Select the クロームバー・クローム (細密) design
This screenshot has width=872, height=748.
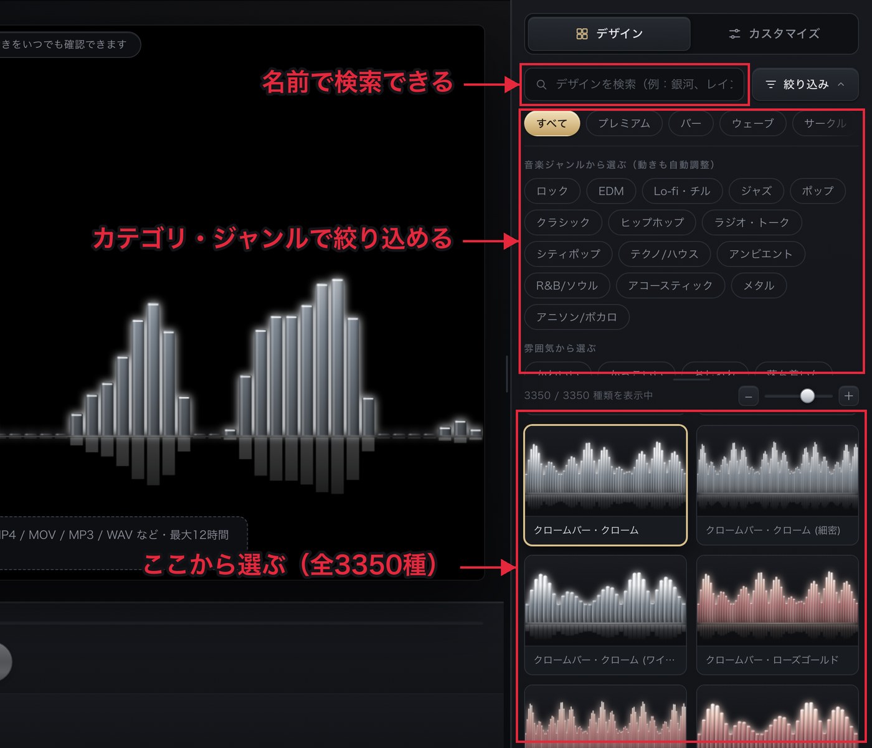pyautogui.click(x=777, y=485)
